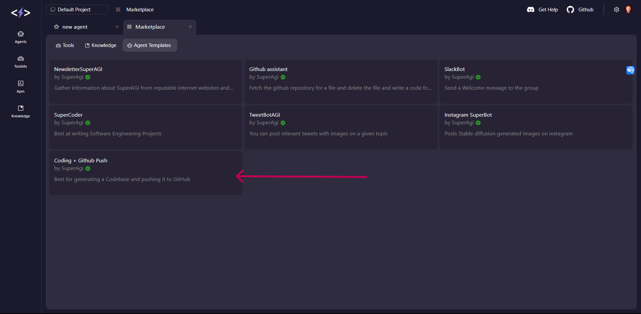Open the Apm sidebar section
Viewport: 641px width, 314px height.
[x=21, y=87]
